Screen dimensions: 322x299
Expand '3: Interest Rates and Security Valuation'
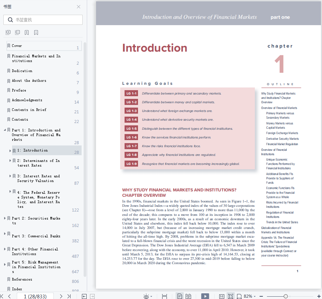click(x=10, y=176)
